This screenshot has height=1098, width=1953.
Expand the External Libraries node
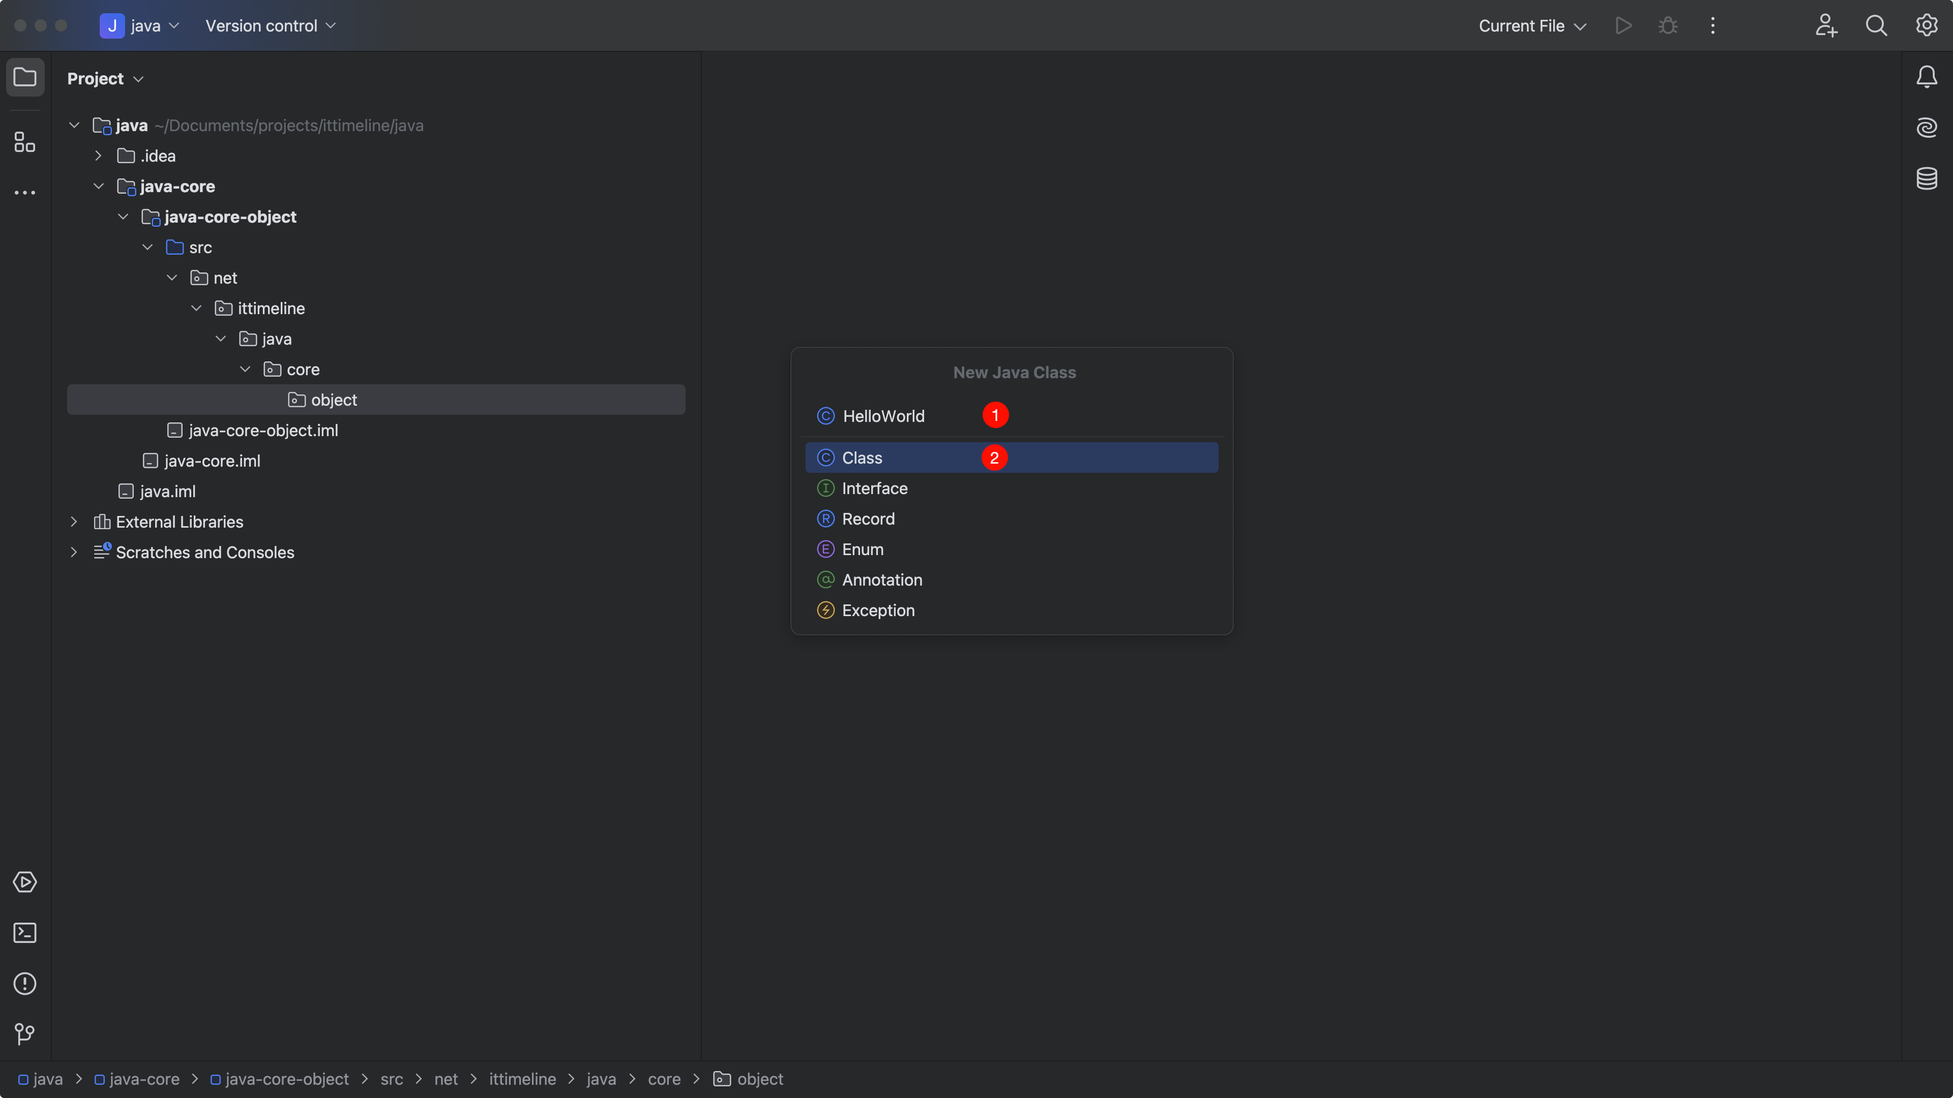click(74, 522)
